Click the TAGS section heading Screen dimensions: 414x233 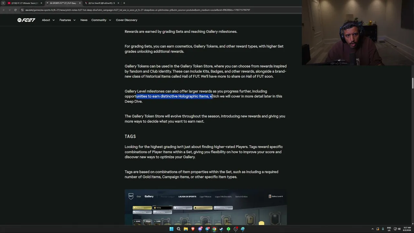(x=130, y=137)
